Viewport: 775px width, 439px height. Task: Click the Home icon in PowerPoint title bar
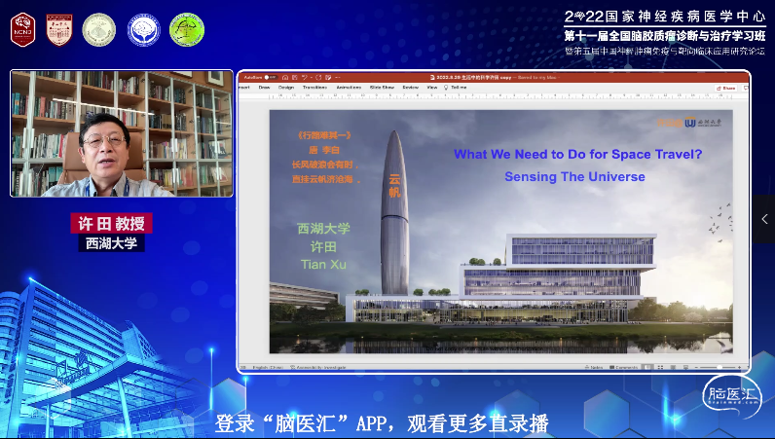tap(285, 78)
